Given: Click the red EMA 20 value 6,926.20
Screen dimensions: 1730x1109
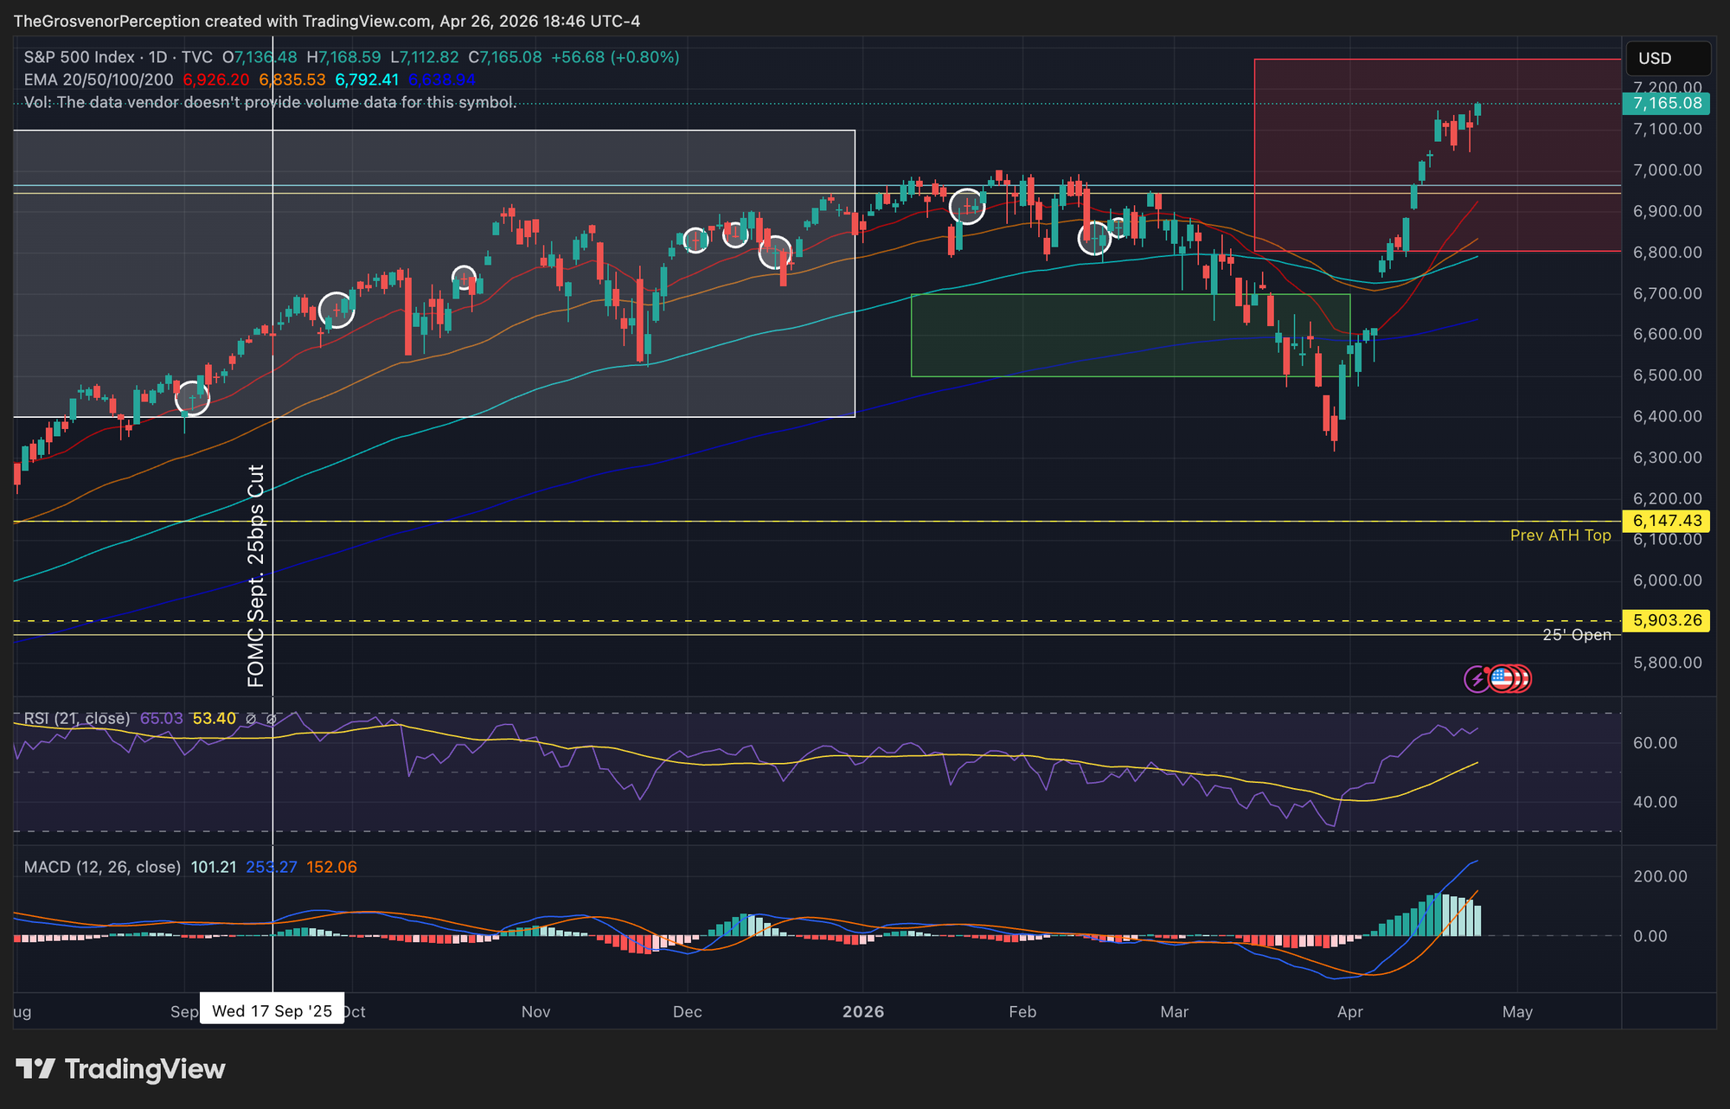Looking at the screenshot, I should 215,80.
